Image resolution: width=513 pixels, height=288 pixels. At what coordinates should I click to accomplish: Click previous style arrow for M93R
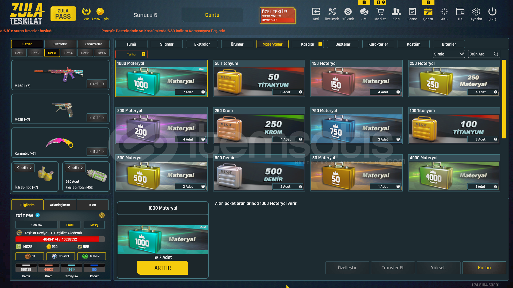coord(91,118)
